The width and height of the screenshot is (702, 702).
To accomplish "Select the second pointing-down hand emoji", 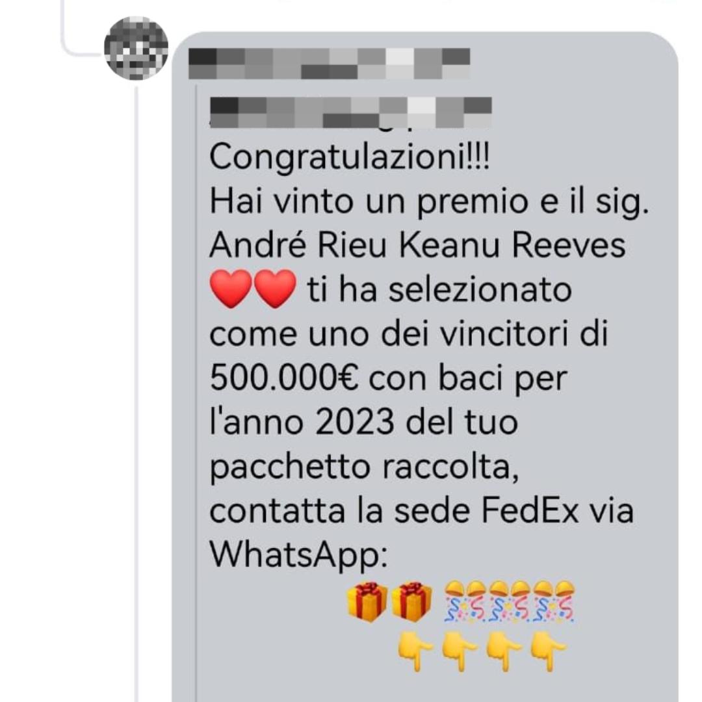I will [x=460, y=651].
